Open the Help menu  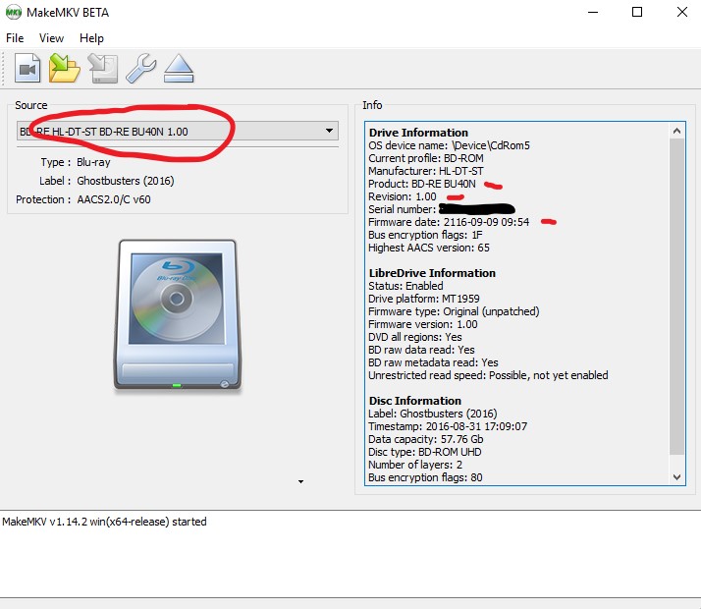point(91,38)
